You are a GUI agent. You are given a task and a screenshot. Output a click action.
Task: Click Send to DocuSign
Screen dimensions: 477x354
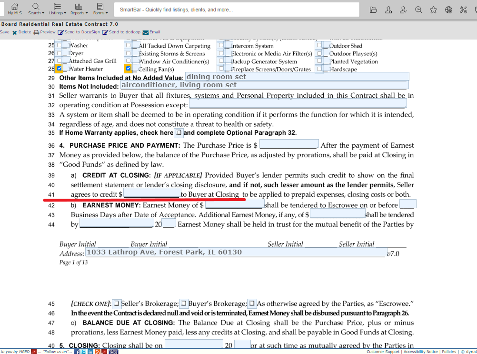(79, 32)
